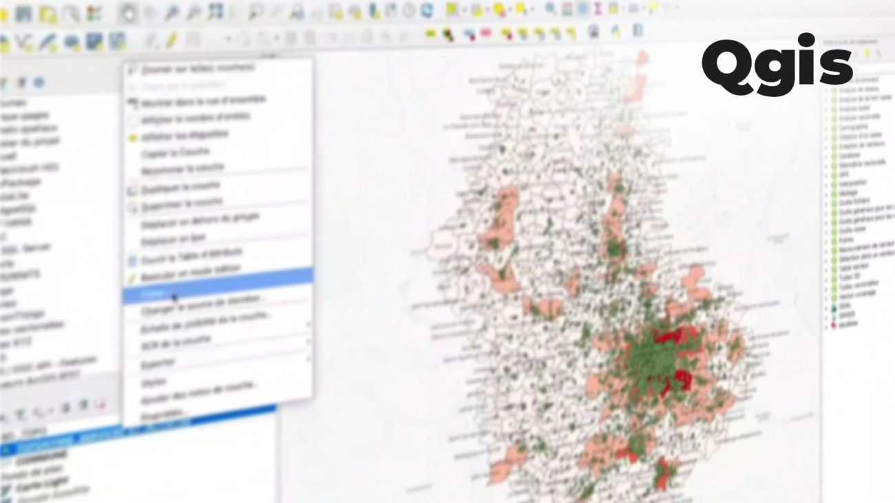Open Propriétés from the context menu

(164, 414)
